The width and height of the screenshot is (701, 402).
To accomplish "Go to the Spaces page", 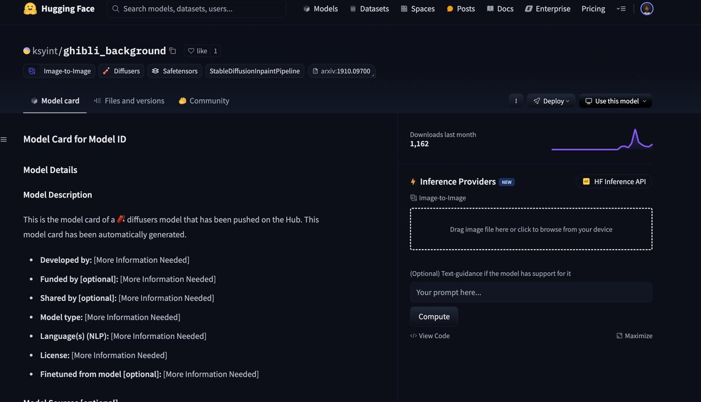I will (418, 9).
